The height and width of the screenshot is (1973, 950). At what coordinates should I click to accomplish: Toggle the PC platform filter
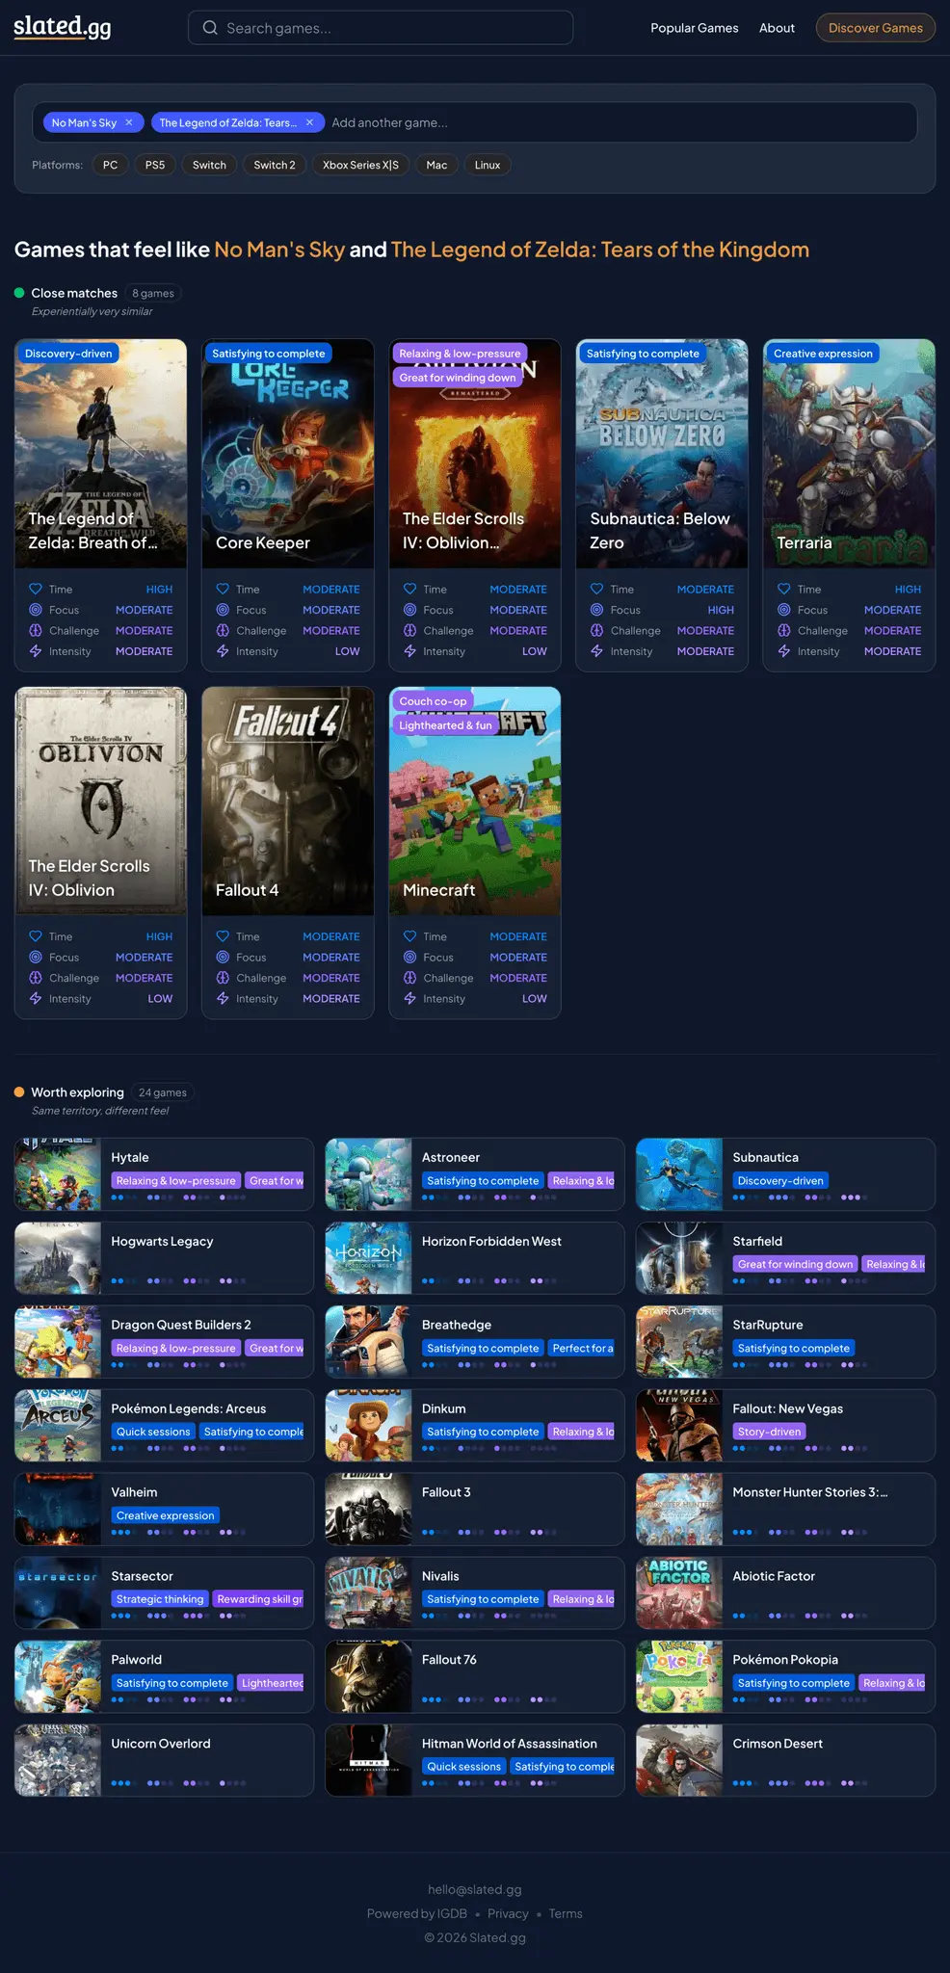111,165
